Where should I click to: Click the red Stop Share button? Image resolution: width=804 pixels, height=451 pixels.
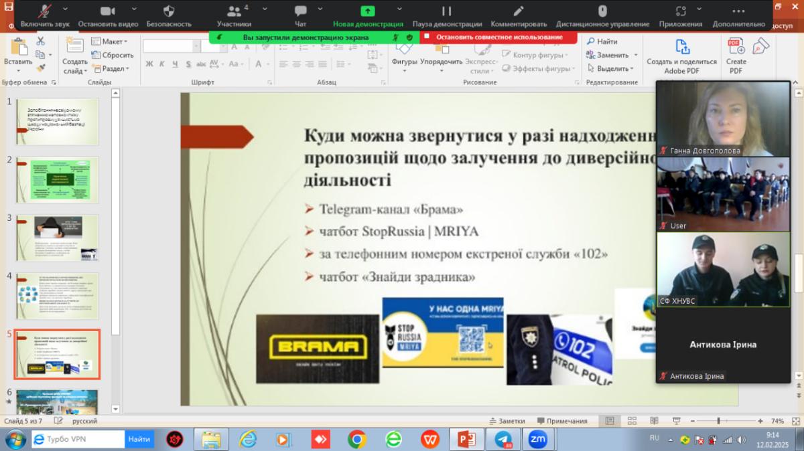point(498,37)
